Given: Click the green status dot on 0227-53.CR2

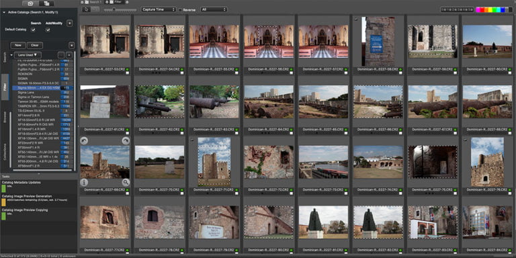Looking at the screenshot, I should (127, 69).
